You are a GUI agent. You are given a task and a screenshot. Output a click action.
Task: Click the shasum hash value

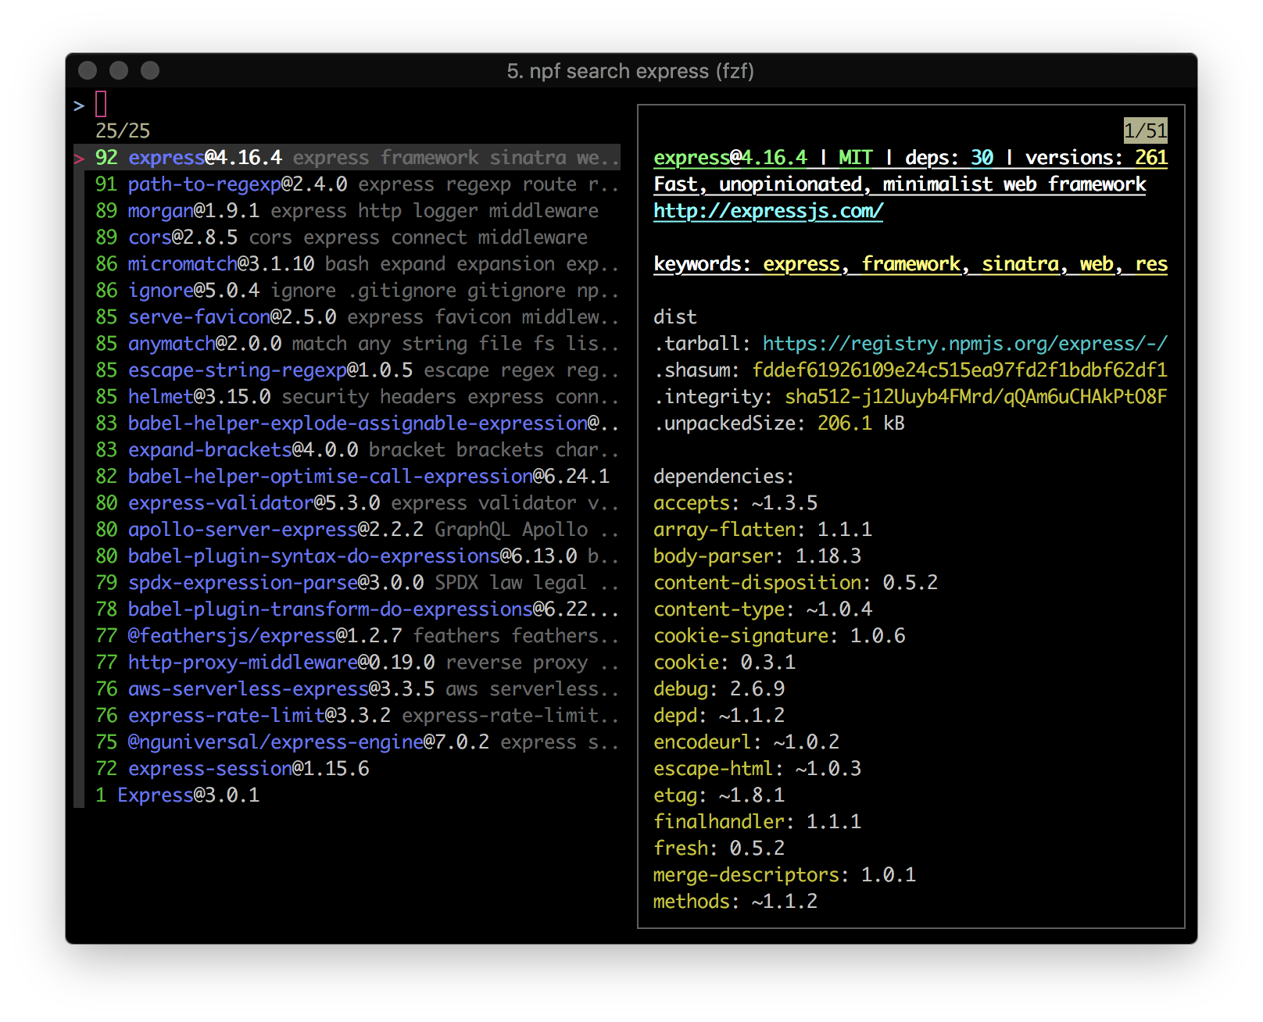coord(960,370)
